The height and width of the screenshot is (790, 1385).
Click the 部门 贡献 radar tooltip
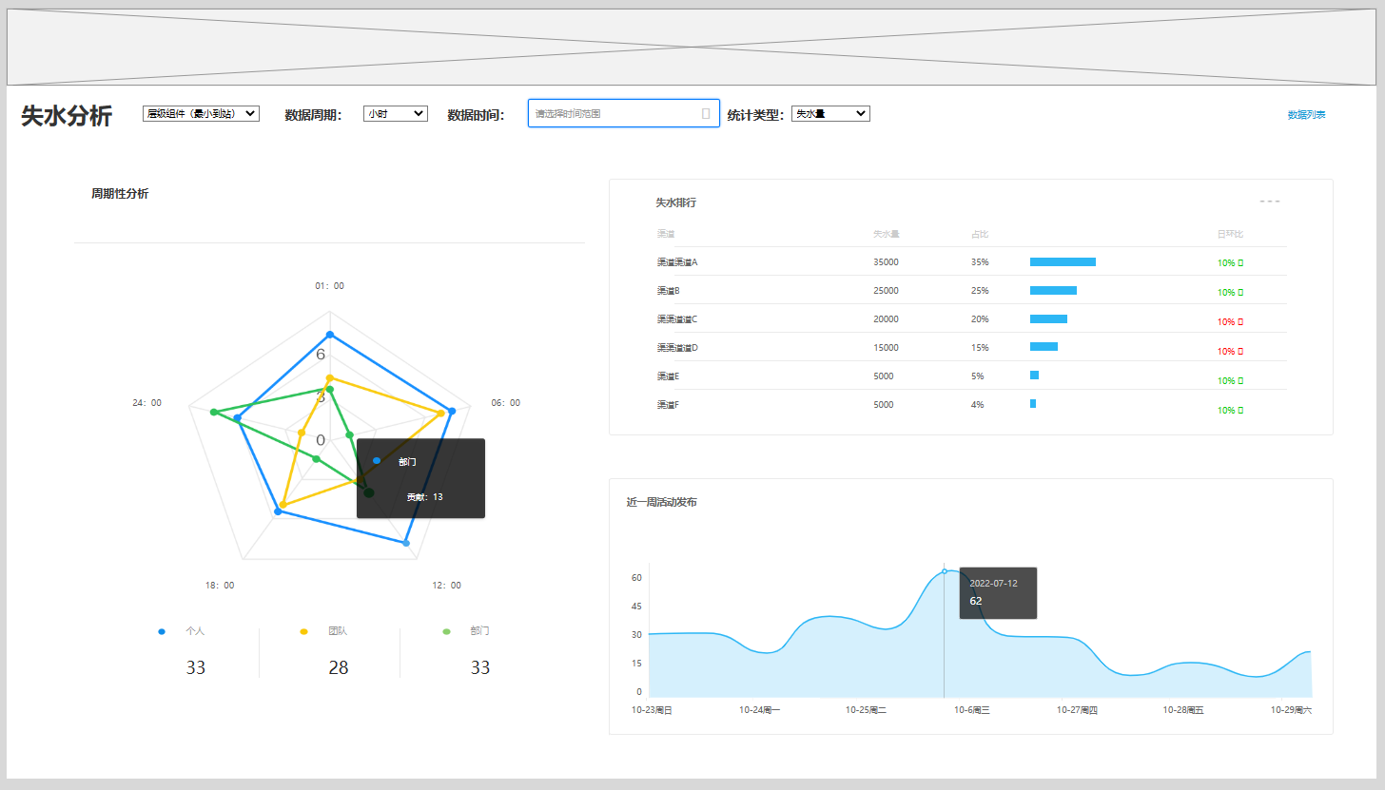click(x=420, y=478)
